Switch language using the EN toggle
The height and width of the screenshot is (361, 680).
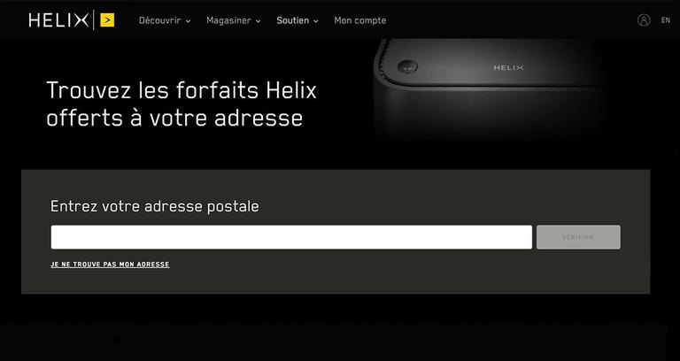(666, 20)
